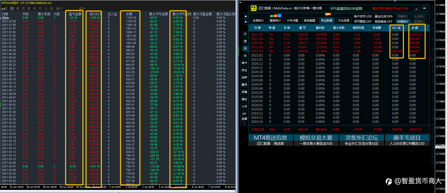The image size is (447, 193).
Task: Select the 年 tab in MTDriver panel
Action: (x=35, y=9)
